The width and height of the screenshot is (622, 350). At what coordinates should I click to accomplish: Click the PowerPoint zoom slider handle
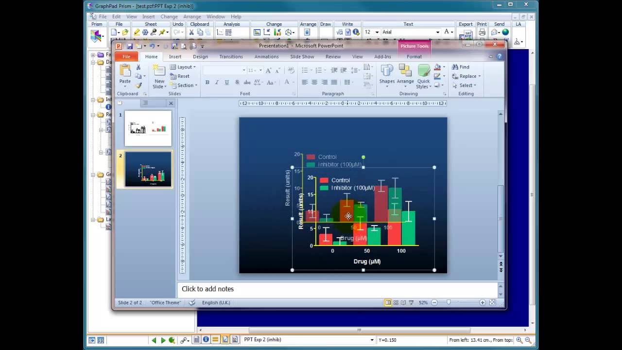coord(449,302)
